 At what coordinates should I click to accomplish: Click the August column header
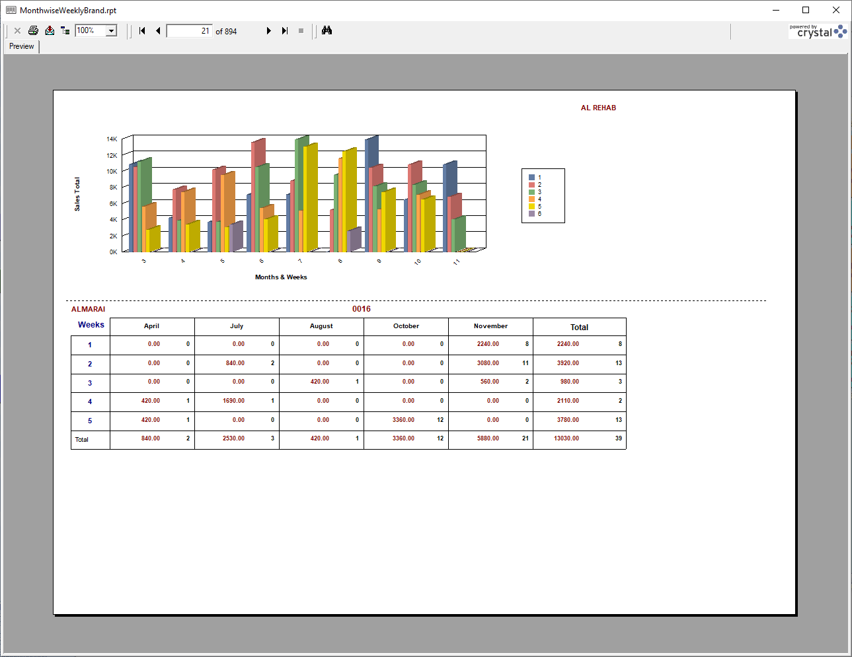tap(321, 326)
